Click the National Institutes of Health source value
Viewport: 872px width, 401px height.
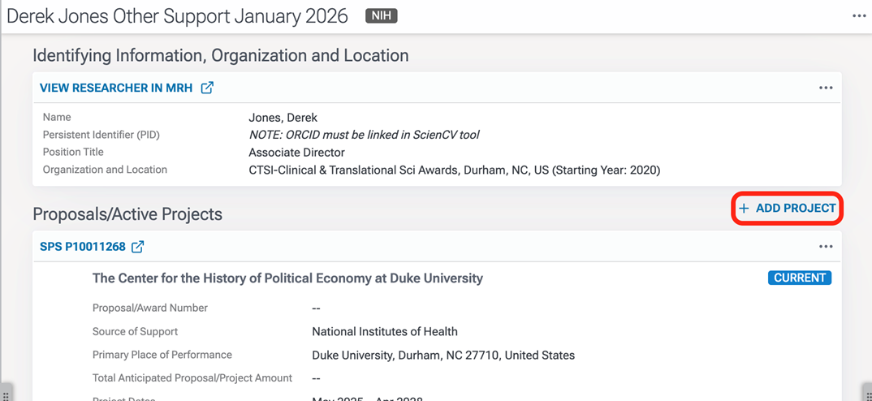384,331
